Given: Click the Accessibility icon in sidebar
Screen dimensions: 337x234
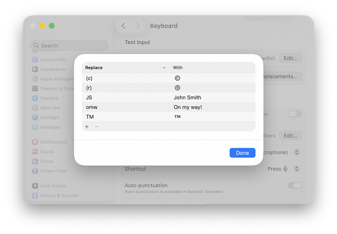Looking at the screenshot, I should click(x=35, y=60).
